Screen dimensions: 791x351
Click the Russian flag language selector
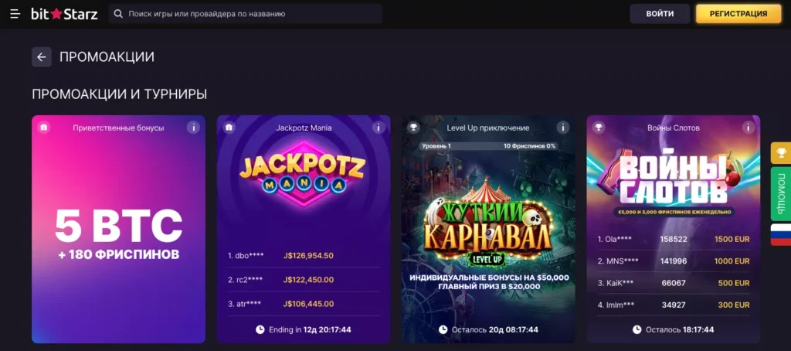coord(781,234)
